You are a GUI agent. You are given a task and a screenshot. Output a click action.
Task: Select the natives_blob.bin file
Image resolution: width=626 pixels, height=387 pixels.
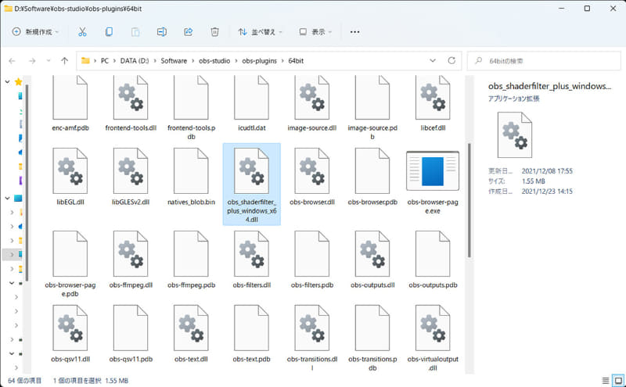[x=191, y=177]
